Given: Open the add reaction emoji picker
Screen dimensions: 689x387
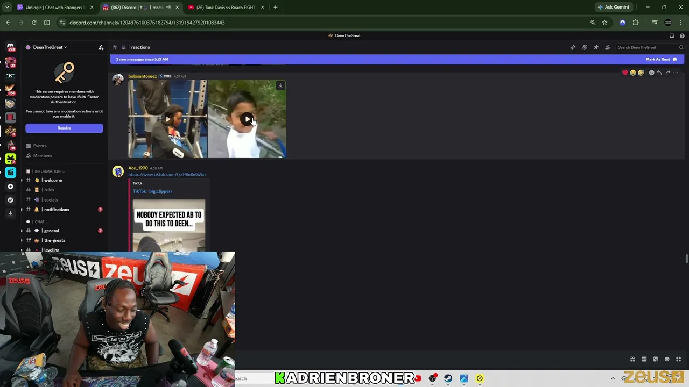Looking at the screenshot, I should [651, 73].
